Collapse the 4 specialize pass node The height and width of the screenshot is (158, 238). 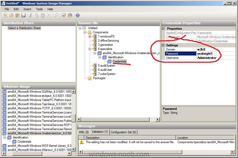click(x=90, y=49)
